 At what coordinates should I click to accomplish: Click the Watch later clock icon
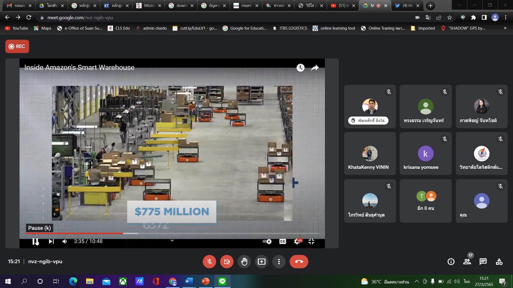click(300, 68)
